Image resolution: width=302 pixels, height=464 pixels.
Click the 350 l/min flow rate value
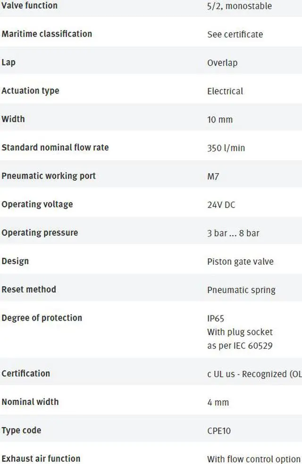coord(226,148)
